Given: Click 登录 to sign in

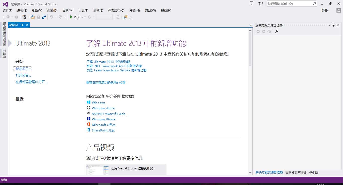Looking at the screenshot, I should click(x=325, y=11).
